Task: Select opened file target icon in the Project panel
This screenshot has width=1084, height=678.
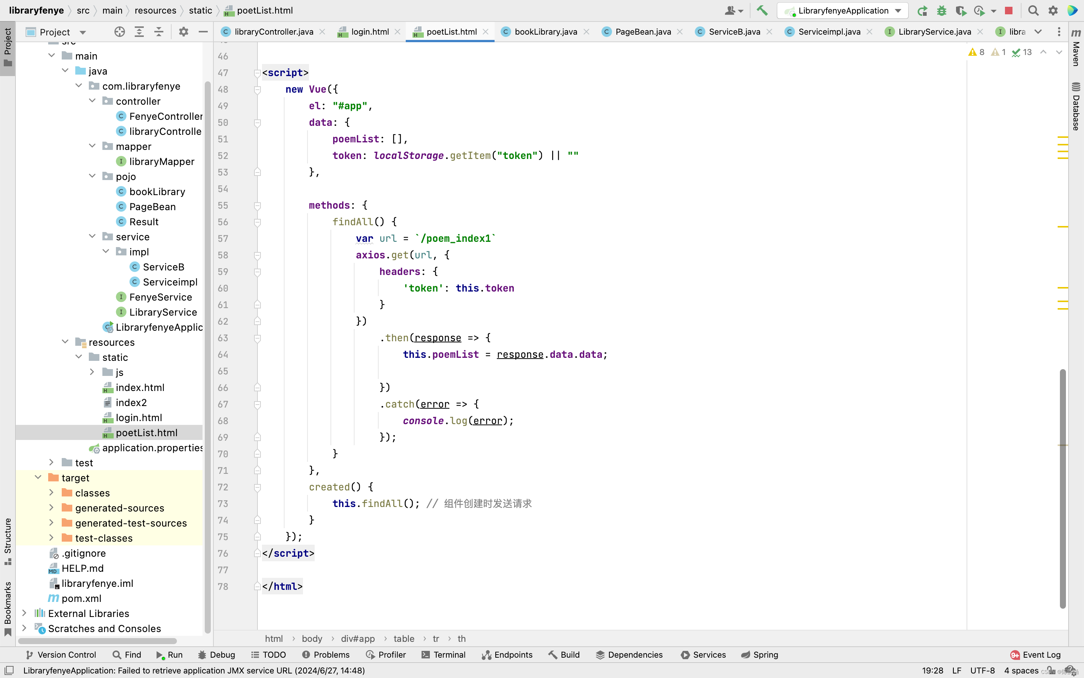Action: point(120,32)
